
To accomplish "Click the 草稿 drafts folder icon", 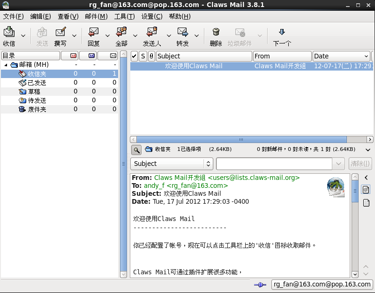I will [22, 92].
